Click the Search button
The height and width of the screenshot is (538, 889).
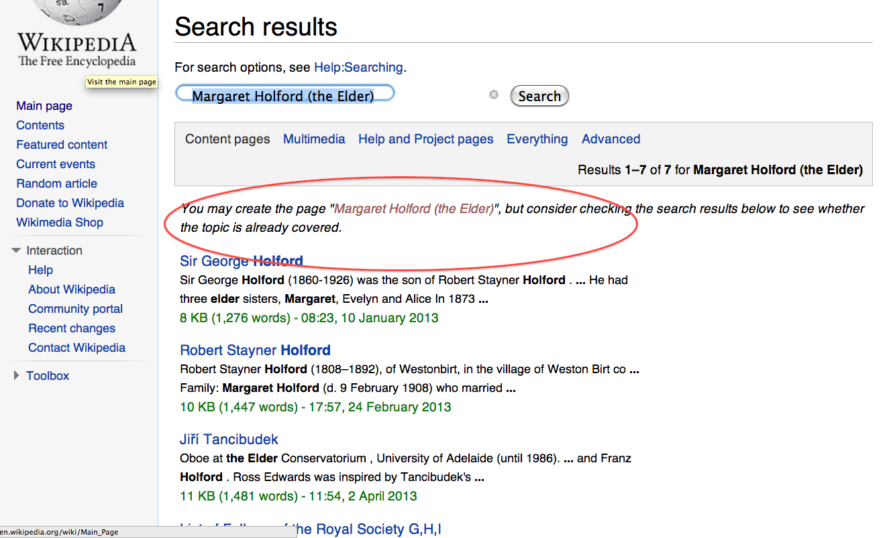tap(539, 96)
